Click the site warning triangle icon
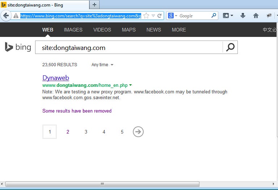Image resolution: width=278 pixels, height=190 pixels. [16, 16]
